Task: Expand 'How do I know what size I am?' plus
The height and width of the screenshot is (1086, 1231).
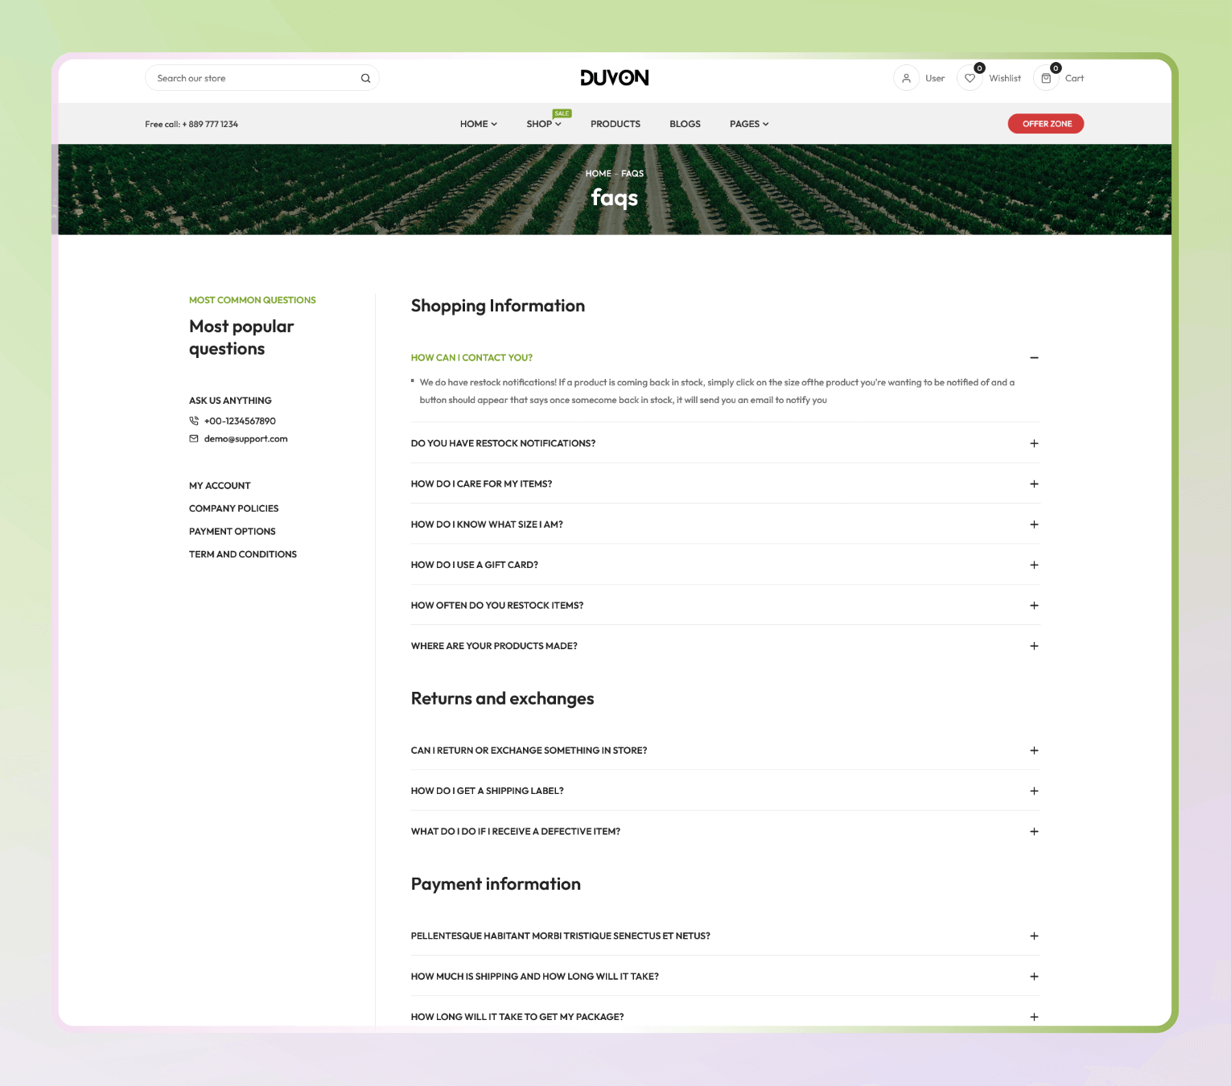Action: tap(1034, 524)
